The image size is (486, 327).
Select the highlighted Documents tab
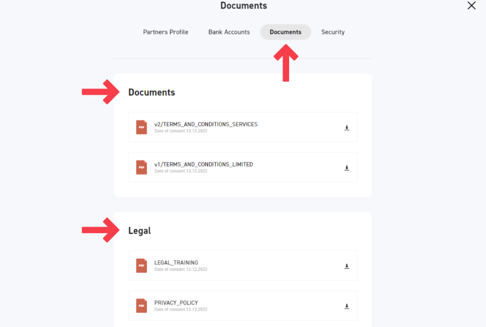point(285,32)
